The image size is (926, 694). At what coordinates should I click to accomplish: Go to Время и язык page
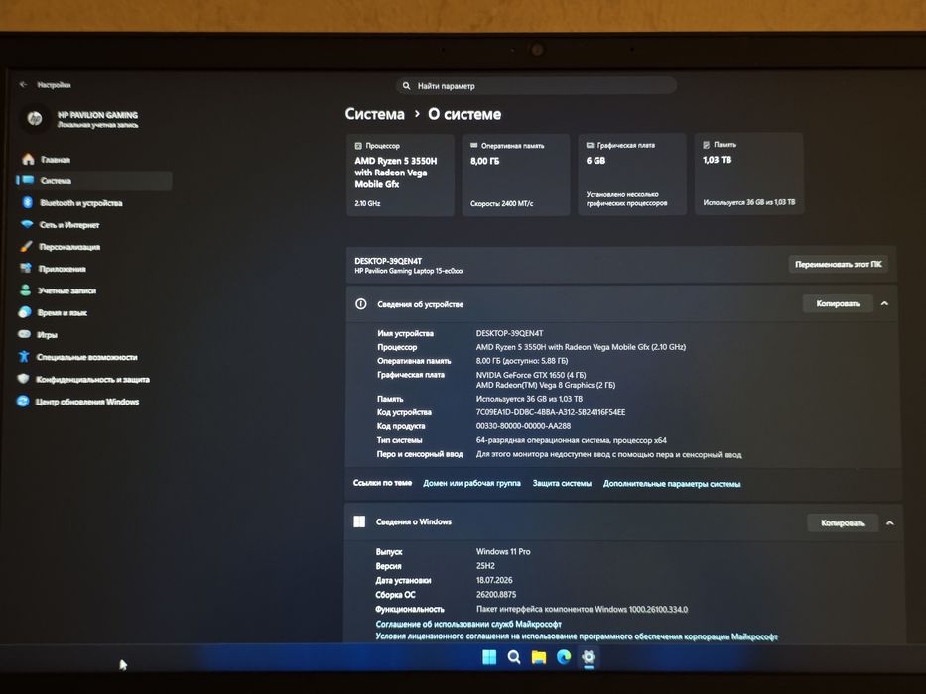point(62,312)
